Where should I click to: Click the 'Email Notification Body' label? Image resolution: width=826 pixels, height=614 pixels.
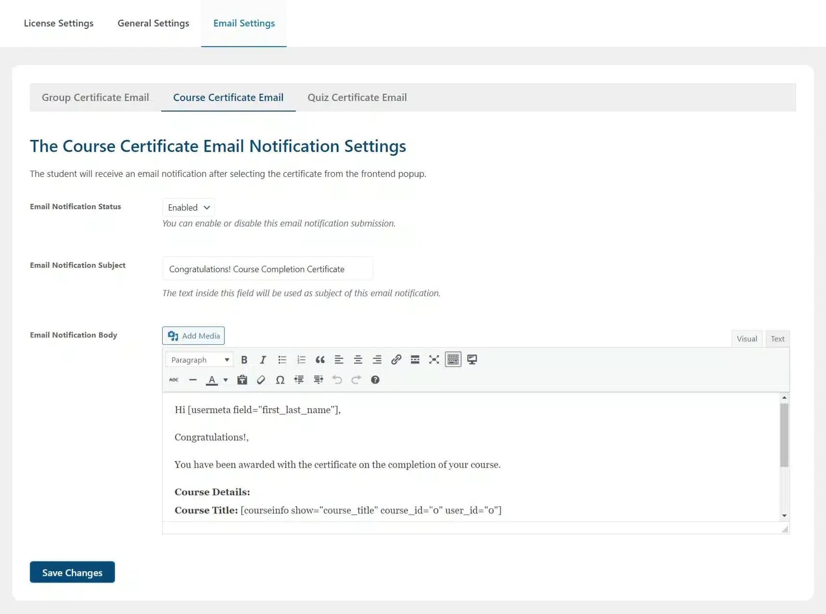pos(73,335)
